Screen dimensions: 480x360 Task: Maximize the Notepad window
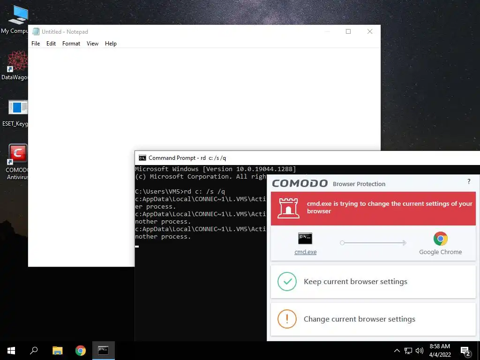348,31
